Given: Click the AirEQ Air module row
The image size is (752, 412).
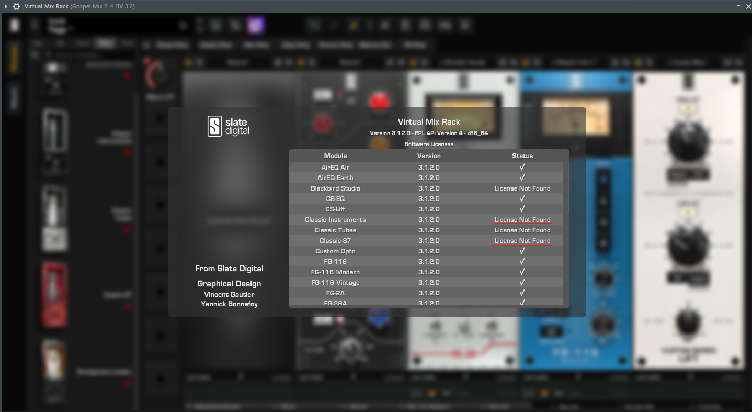Looking at the screenshot, I should pyautogui.click(x=426, y=168).
